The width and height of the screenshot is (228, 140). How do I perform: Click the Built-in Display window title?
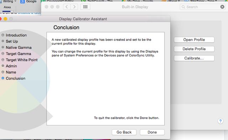135,7
